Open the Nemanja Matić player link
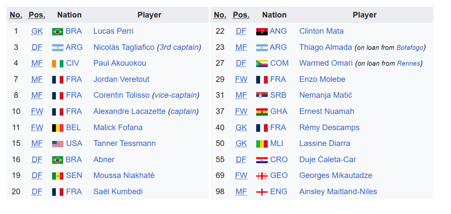This screenshot has width=451, height=214. [x=326, y=95]
